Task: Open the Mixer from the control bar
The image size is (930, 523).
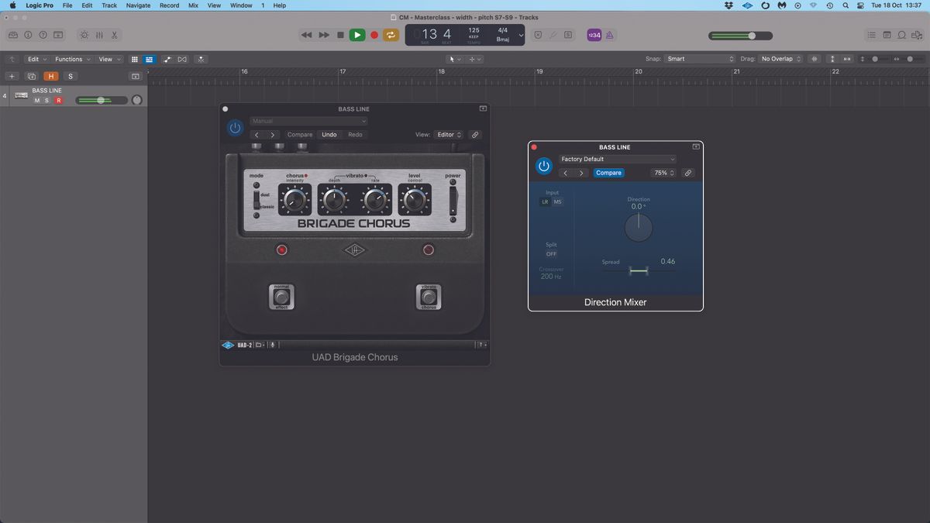Action: (x=99, y=35)
